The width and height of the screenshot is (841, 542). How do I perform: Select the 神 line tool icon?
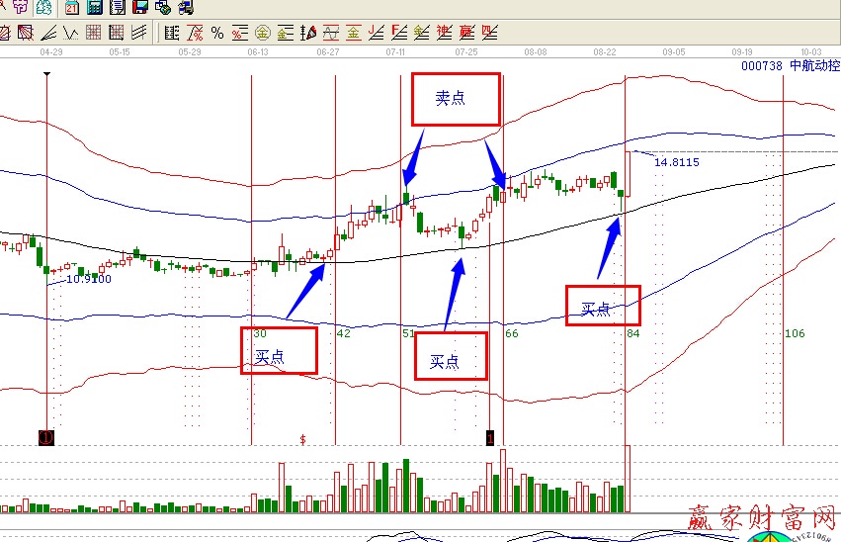click(x=443, y=33)
